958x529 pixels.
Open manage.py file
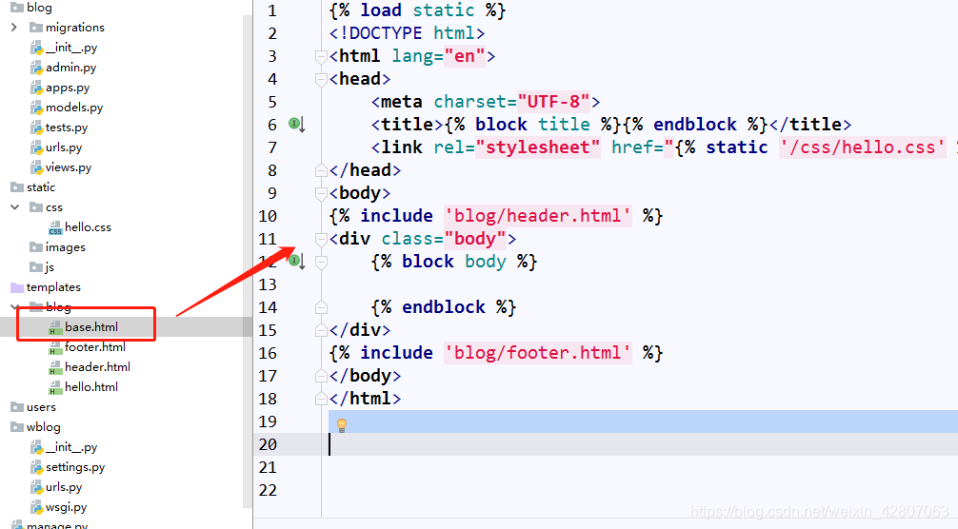click(57, 525)
